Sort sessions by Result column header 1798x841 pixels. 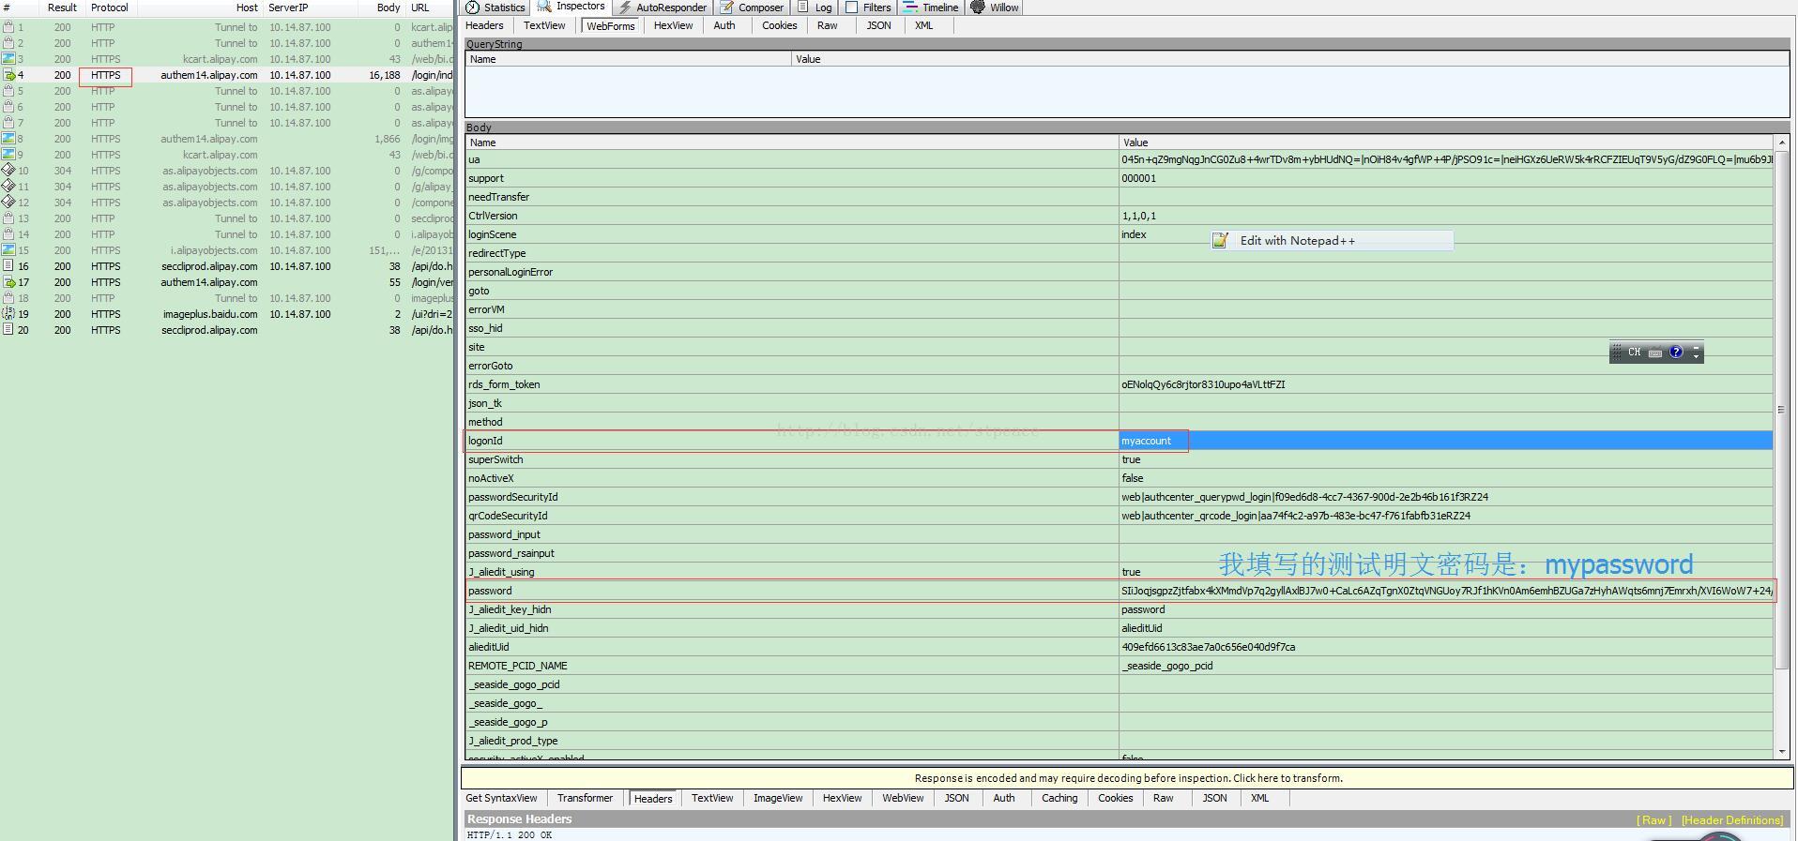pyautogui.click(x=62, y=8)
